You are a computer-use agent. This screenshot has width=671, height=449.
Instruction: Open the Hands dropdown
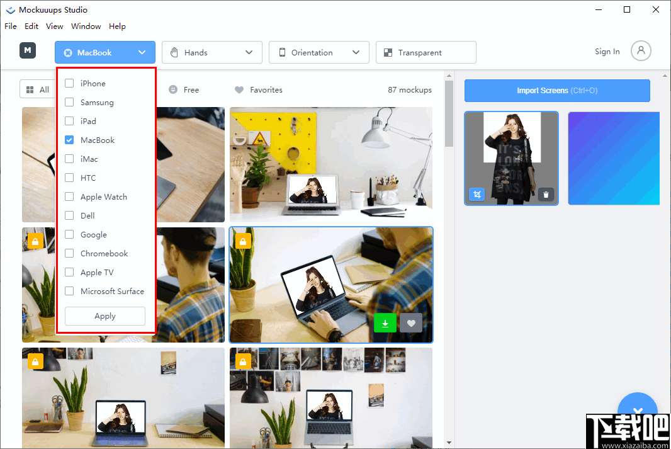(x=211, y=52)
